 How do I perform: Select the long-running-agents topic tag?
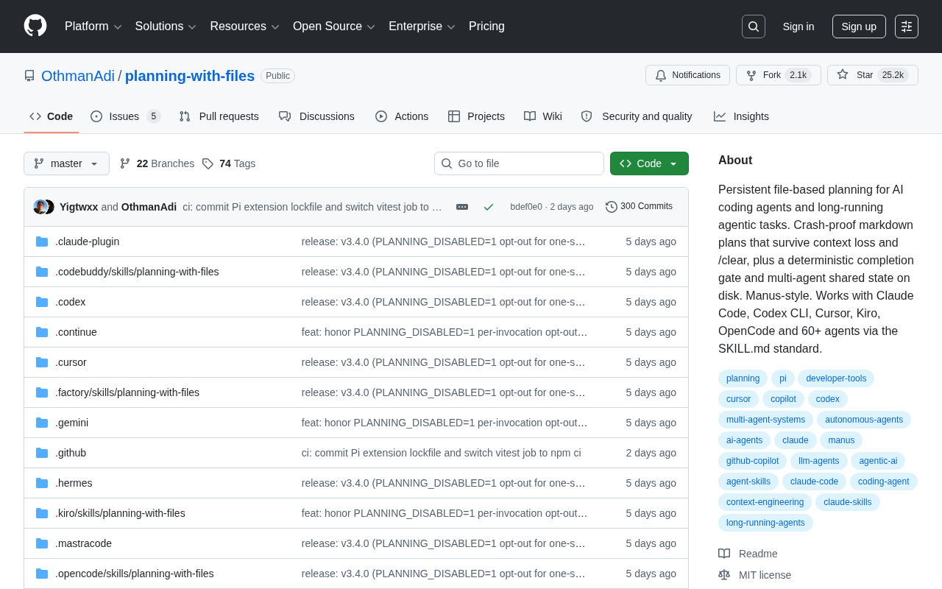click(x=765, y=523)
